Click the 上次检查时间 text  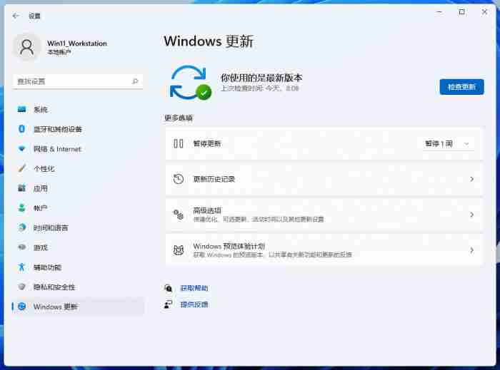[259, 88]
